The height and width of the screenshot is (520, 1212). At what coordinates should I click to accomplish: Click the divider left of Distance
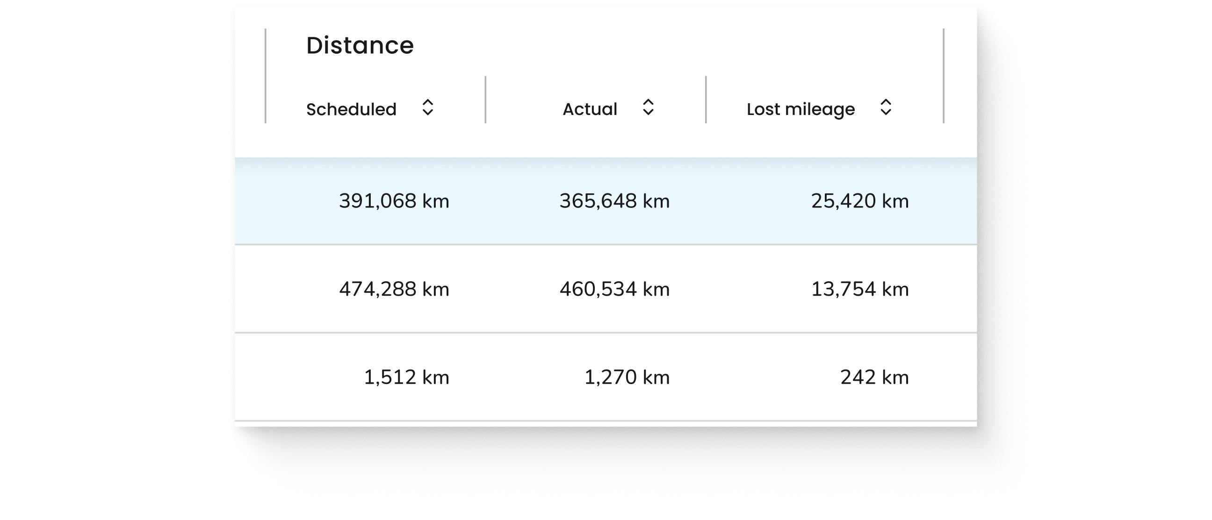click(266, 76)
